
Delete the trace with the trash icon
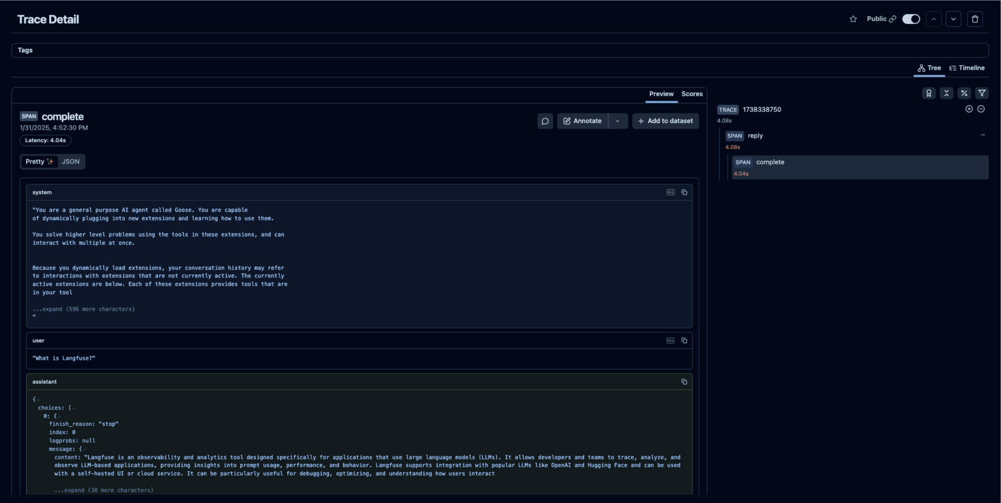(975, 19)
